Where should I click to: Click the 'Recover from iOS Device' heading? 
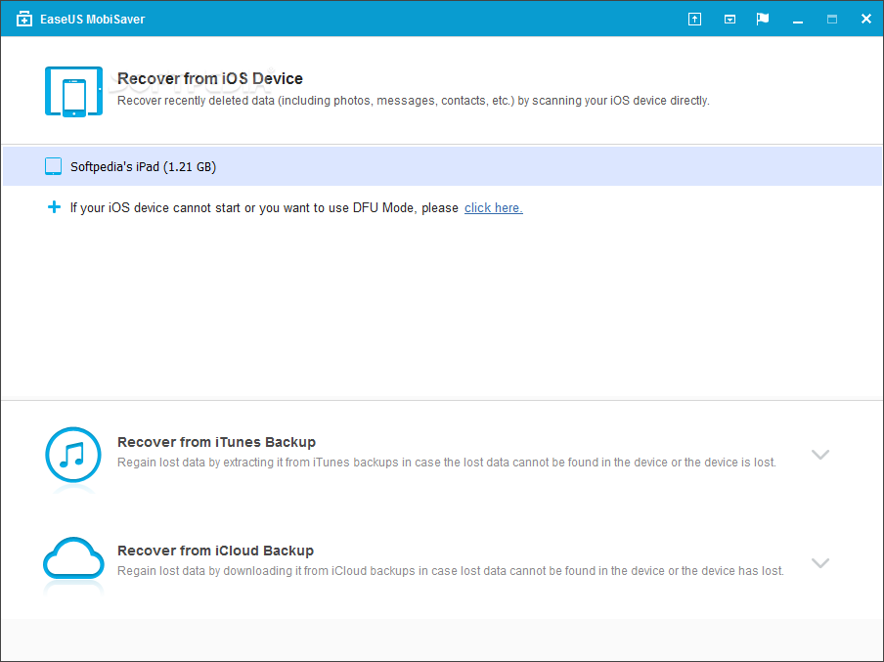pos(209,78)
